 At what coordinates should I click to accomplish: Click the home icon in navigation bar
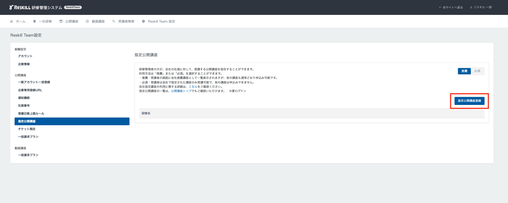pyautogui.click(x=11, y=21)
